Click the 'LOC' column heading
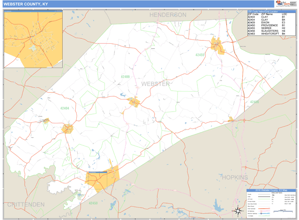This screenshot has width=299, height=220. coord(284,14)
